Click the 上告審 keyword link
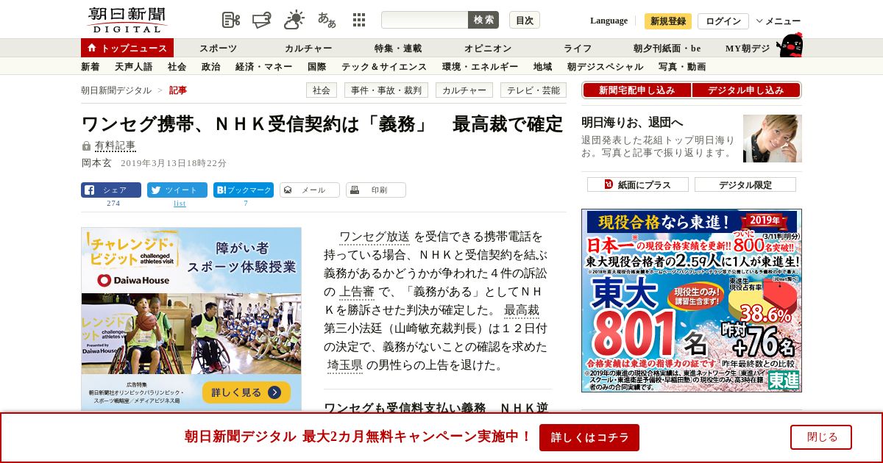883x463 pixels. click(357, 292)
